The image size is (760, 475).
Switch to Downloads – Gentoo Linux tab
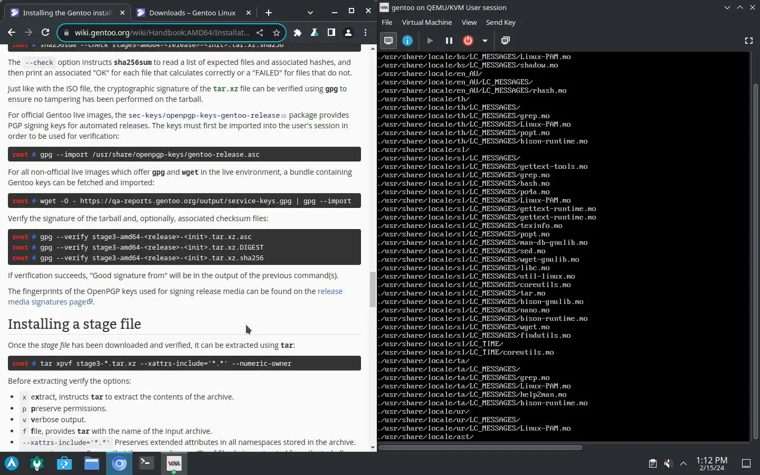tap(193, 13)
